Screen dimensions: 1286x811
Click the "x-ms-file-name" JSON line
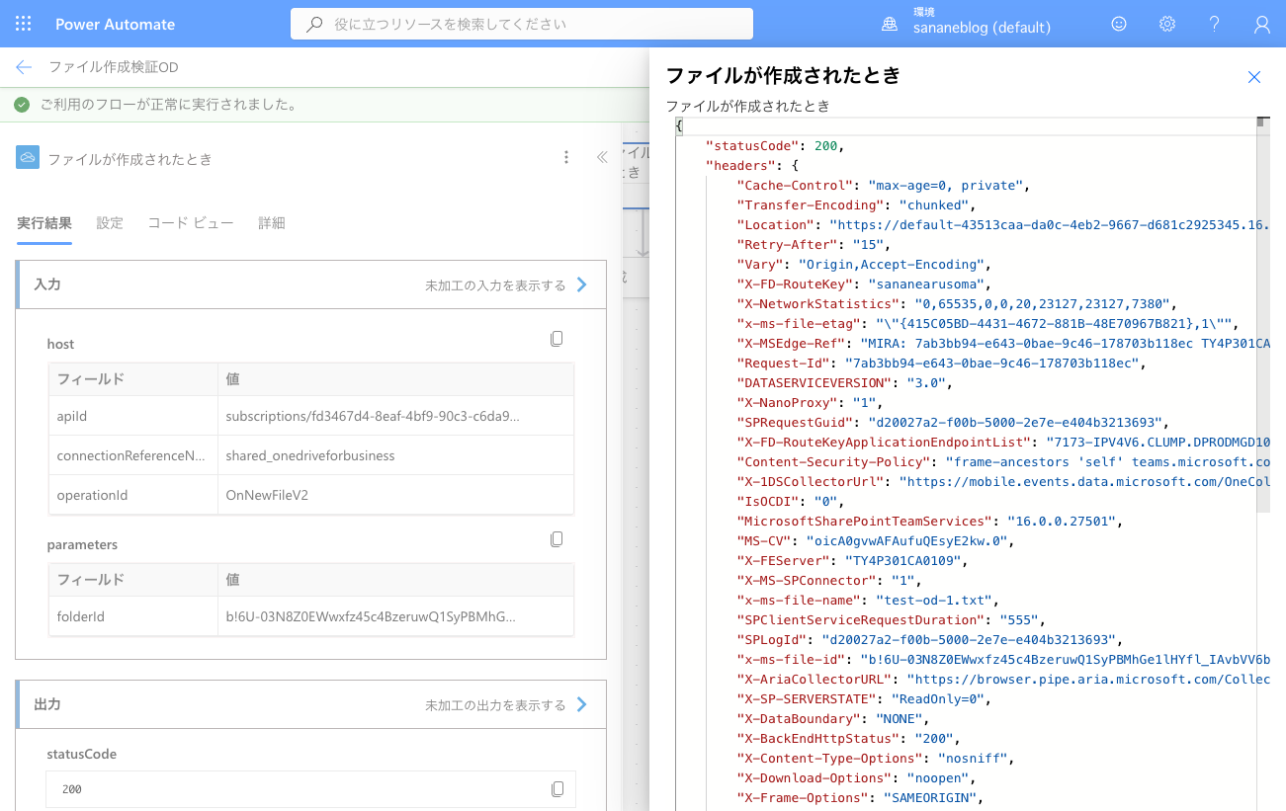[870, 600]
